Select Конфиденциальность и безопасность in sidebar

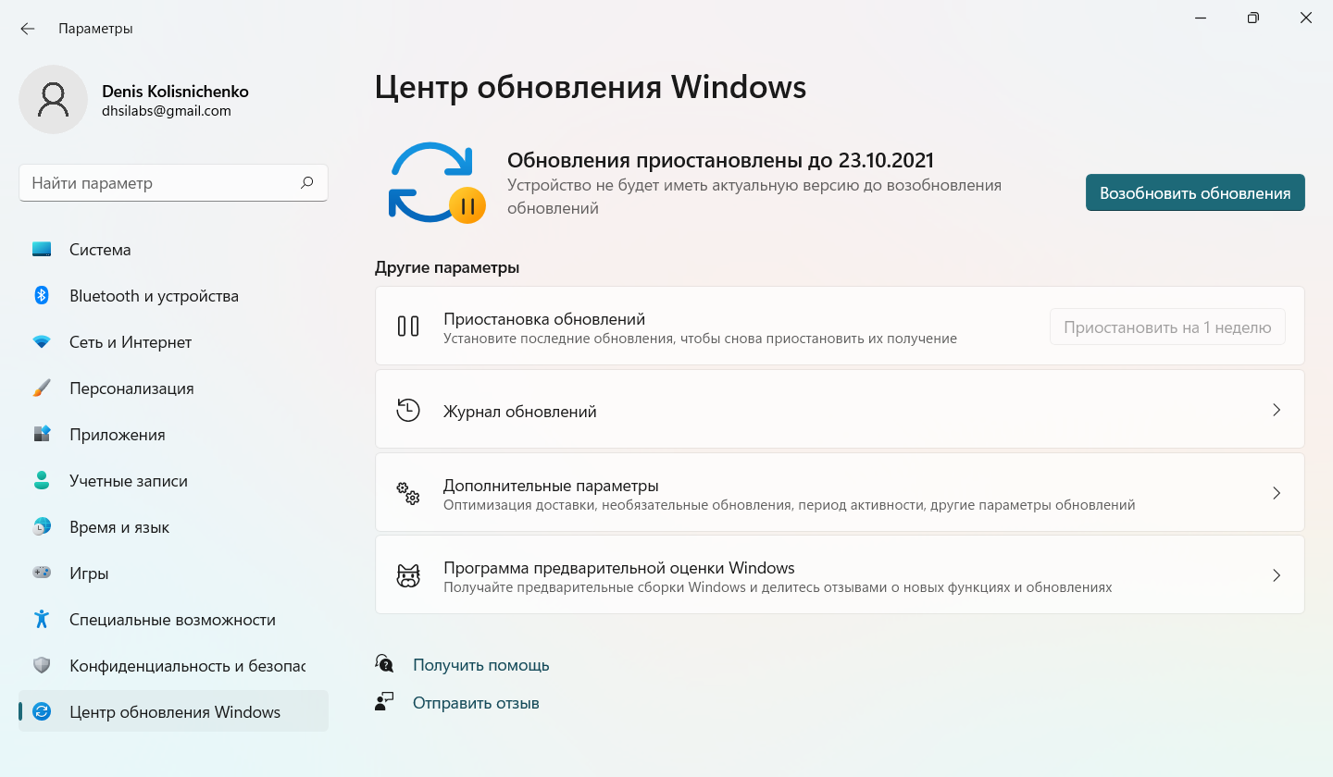[x=187, y=666]
